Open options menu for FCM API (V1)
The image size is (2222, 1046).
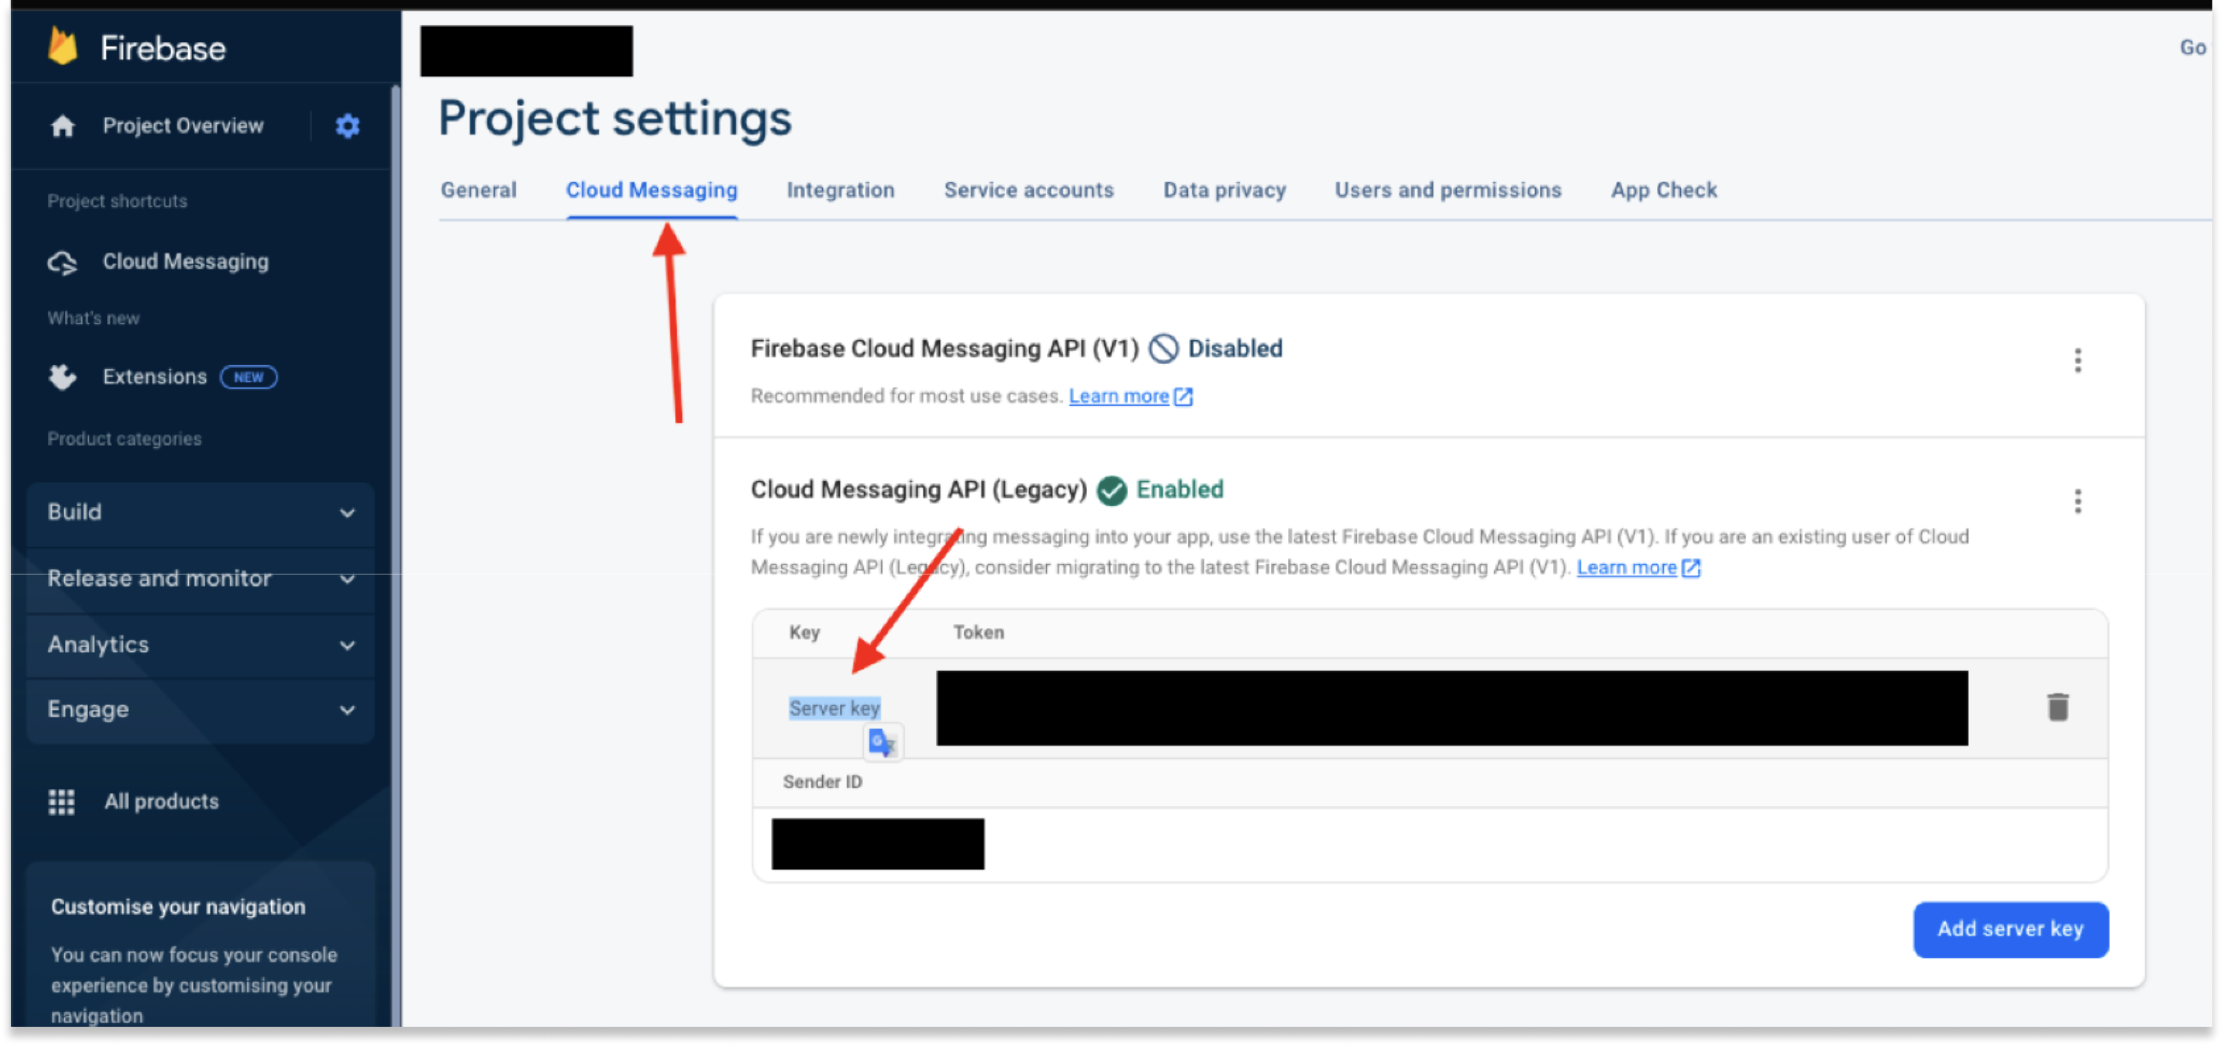click(x=2078, y=360)
